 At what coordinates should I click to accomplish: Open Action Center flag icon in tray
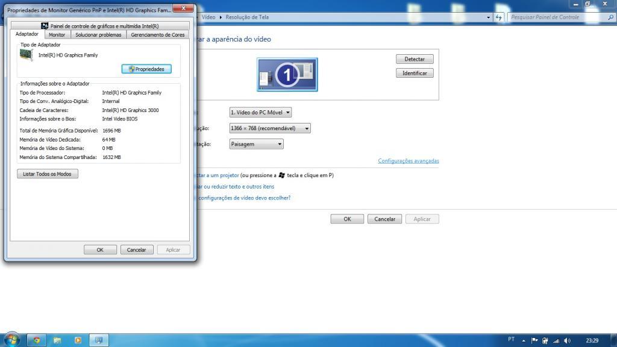[x=534, y=341]
